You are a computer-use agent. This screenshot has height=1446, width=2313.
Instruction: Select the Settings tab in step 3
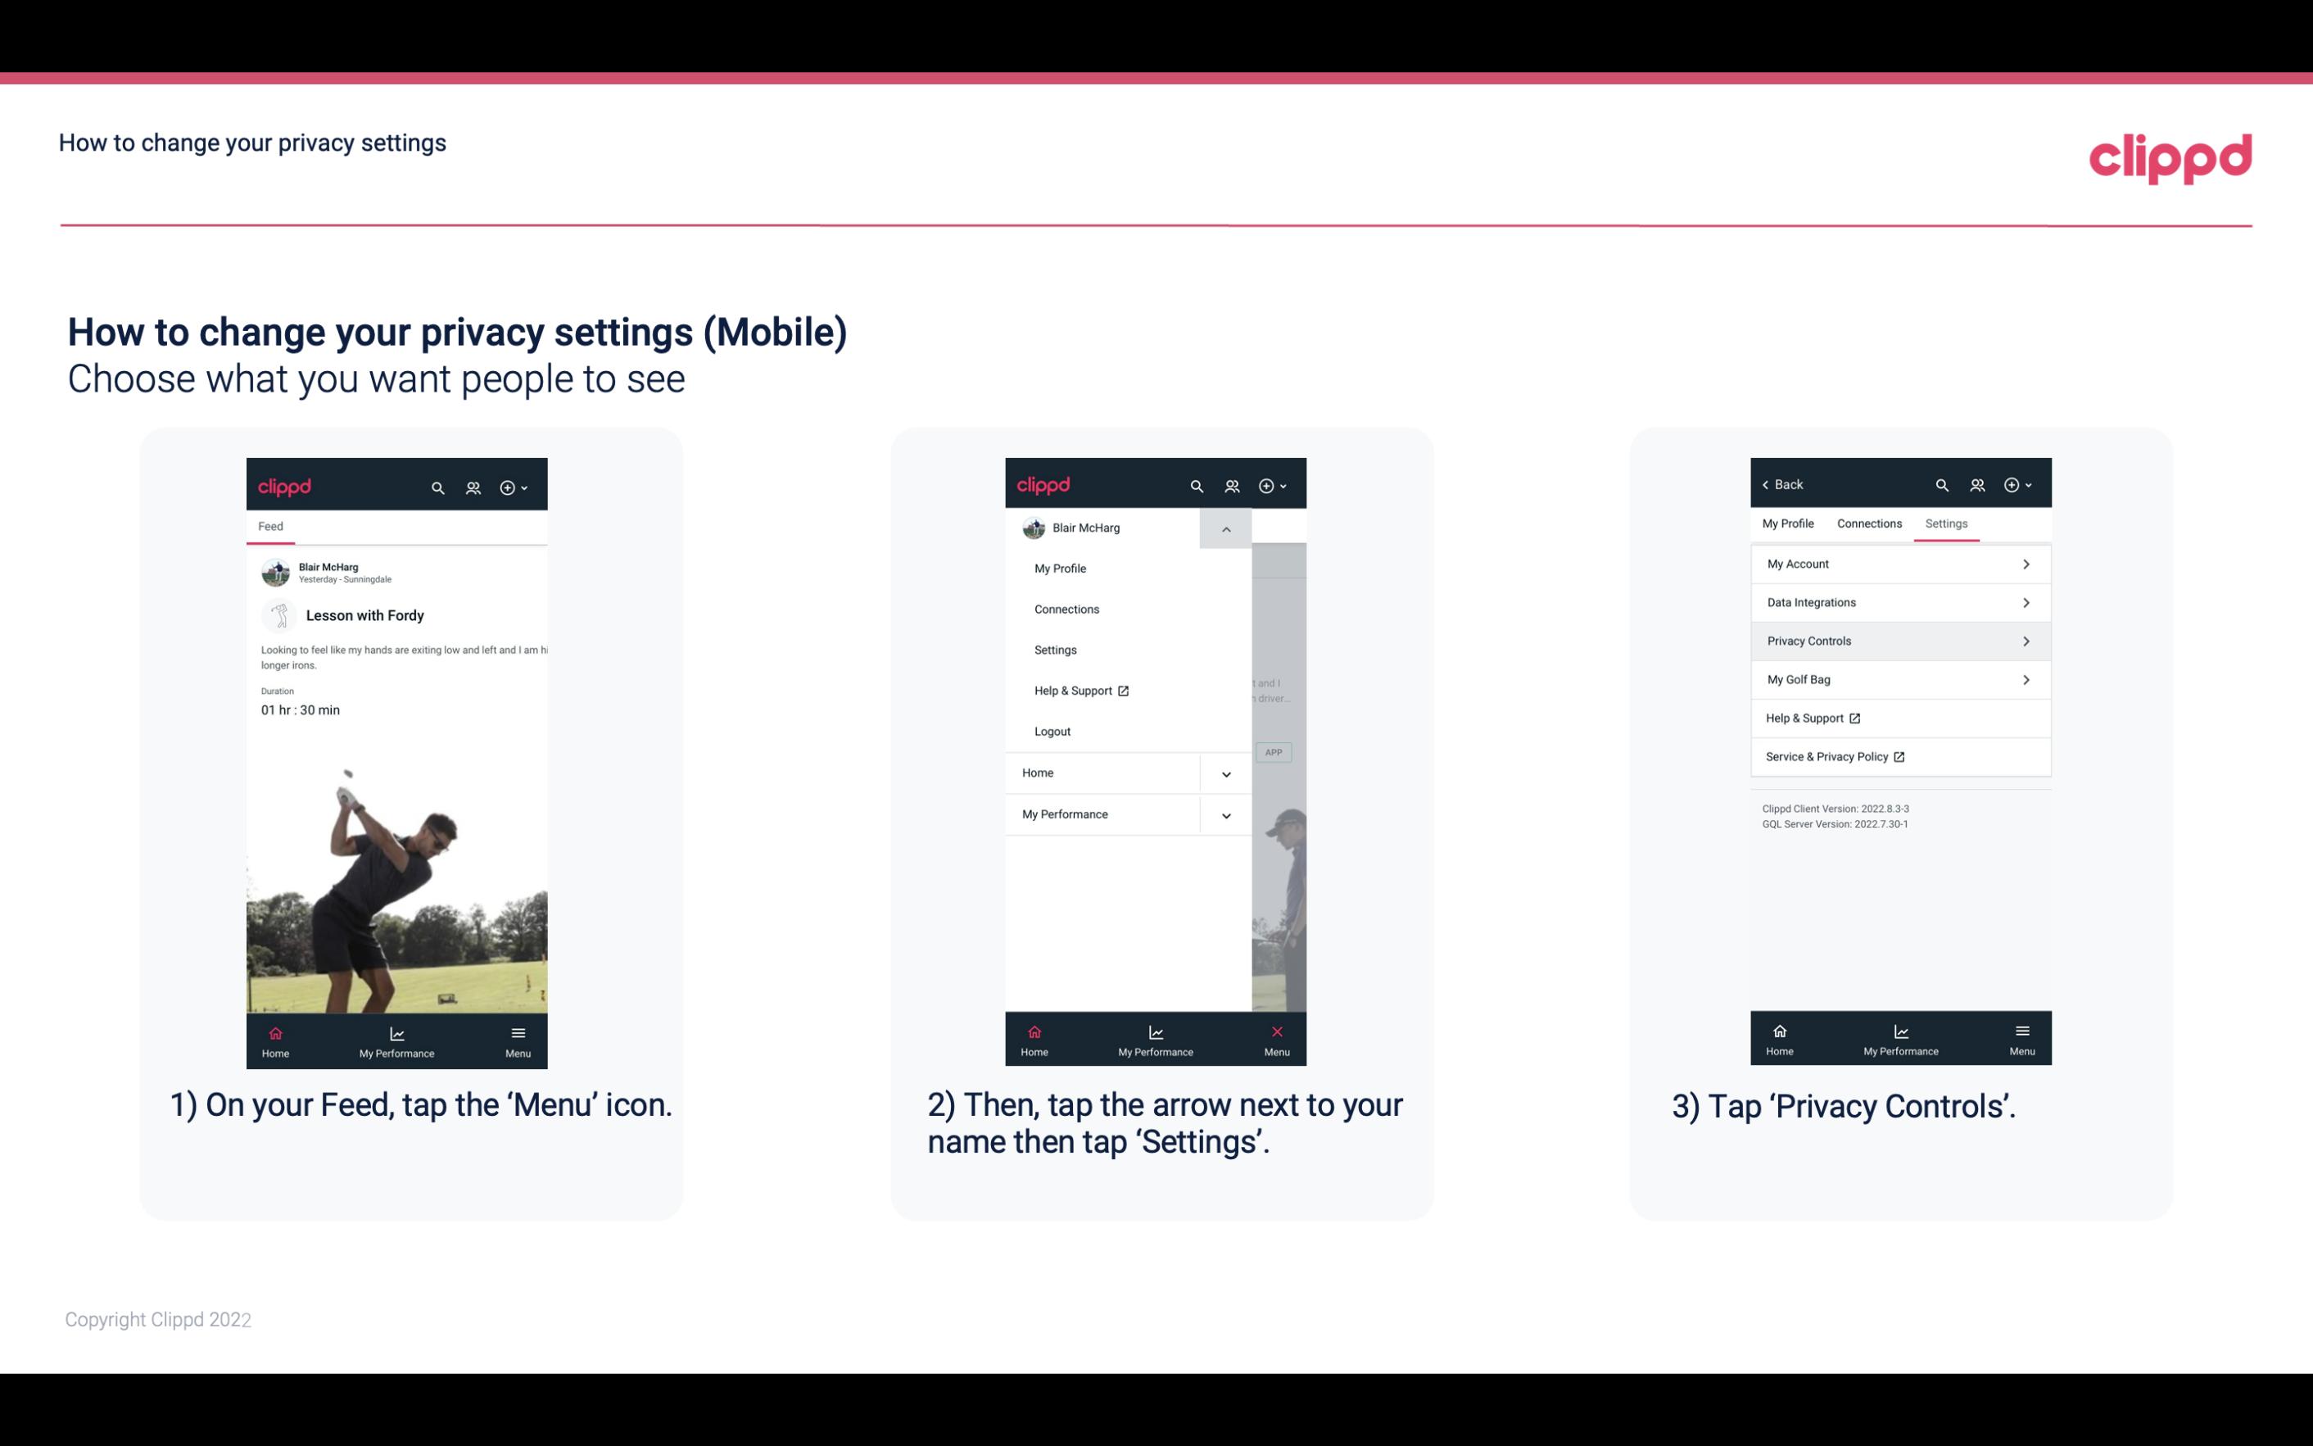point(1947,523)
